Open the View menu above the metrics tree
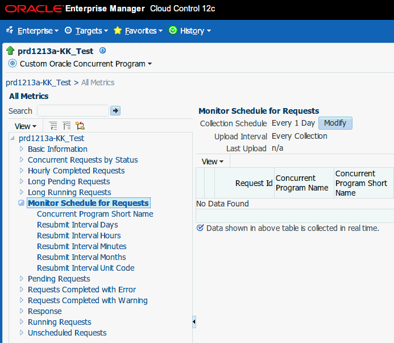 click(x=26, y=126)
